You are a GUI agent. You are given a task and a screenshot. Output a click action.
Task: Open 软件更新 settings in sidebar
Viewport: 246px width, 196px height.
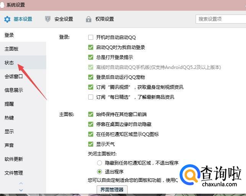pyautogui.click(x=23, y=159)
